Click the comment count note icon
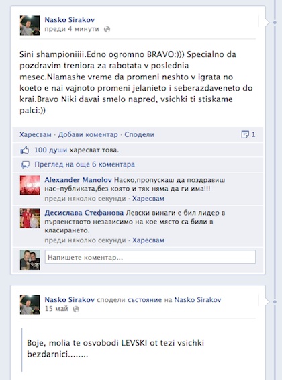This screenshot has height=380, width=282. pos(245,134)
